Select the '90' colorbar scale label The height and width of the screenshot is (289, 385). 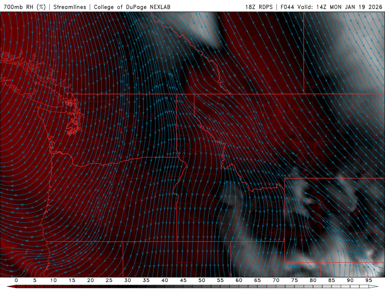coord(350,280)
